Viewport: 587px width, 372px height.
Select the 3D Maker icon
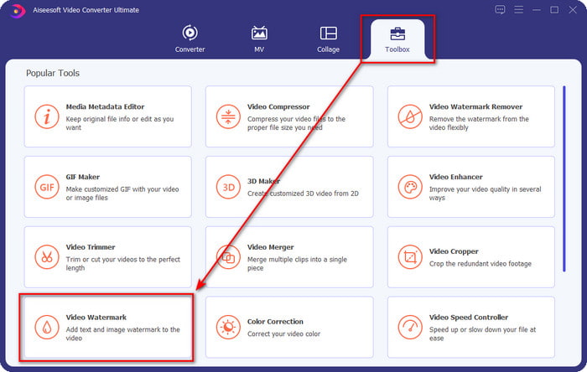point(228,187)
